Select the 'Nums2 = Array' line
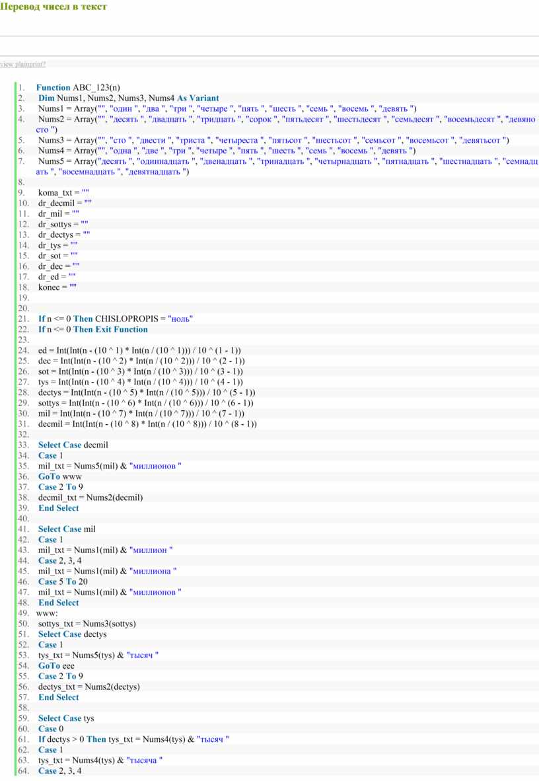Viewport: 539px width, 781px height. click(287, 124)
